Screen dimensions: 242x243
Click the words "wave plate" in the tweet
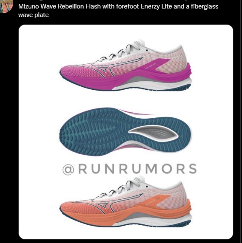click(34, 15)
